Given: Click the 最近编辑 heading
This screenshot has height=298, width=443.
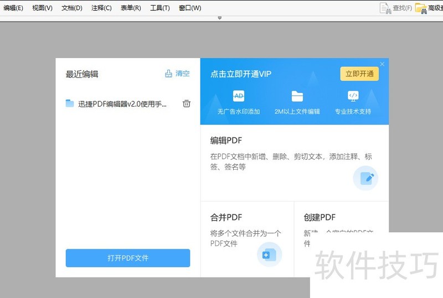Looking at the screenshot, I should [x=82, y=74].
